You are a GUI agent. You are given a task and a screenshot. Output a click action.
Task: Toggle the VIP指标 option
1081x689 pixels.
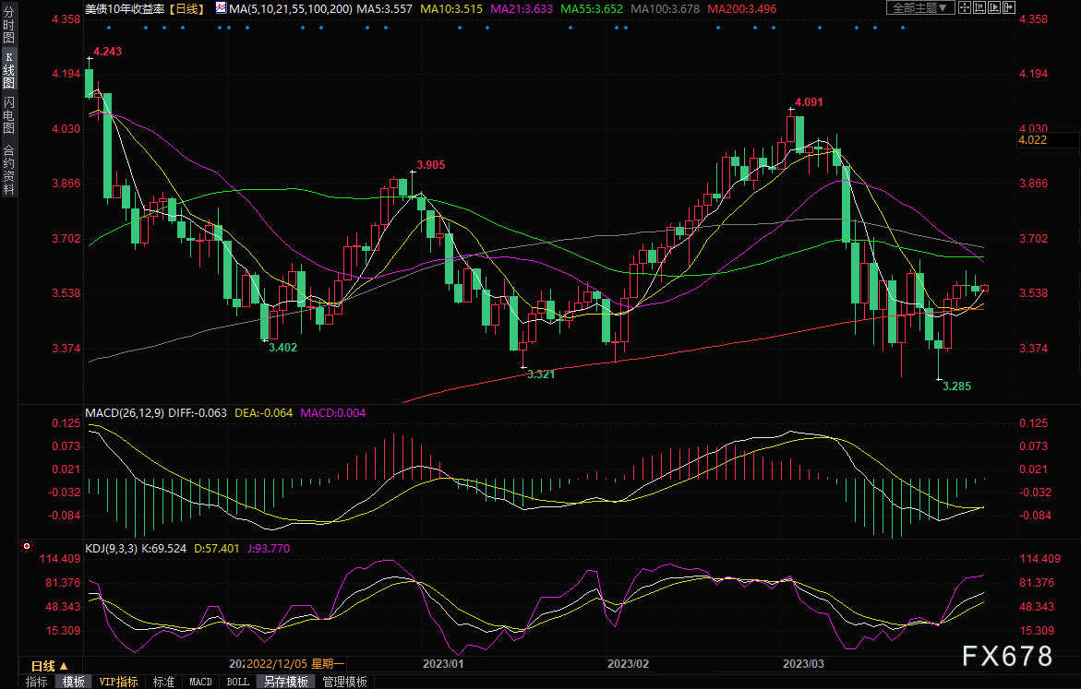coord(119,682)
